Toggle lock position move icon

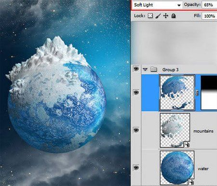point(166,15)
